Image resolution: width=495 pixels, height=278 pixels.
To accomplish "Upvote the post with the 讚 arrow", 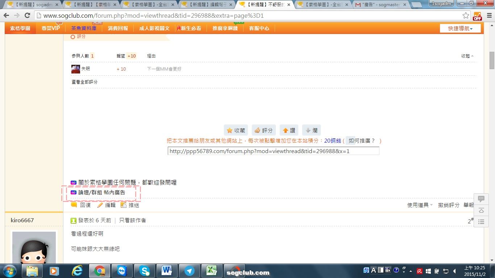I will point(289,130).
